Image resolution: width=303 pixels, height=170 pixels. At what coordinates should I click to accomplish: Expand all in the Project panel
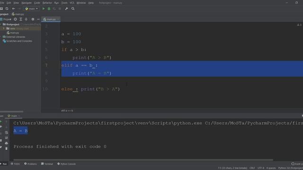point(21,19)
